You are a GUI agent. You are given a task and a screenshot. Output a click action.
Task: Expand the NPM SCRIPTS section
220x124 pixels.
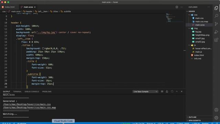pyautogui.click(x=195, y=121)
